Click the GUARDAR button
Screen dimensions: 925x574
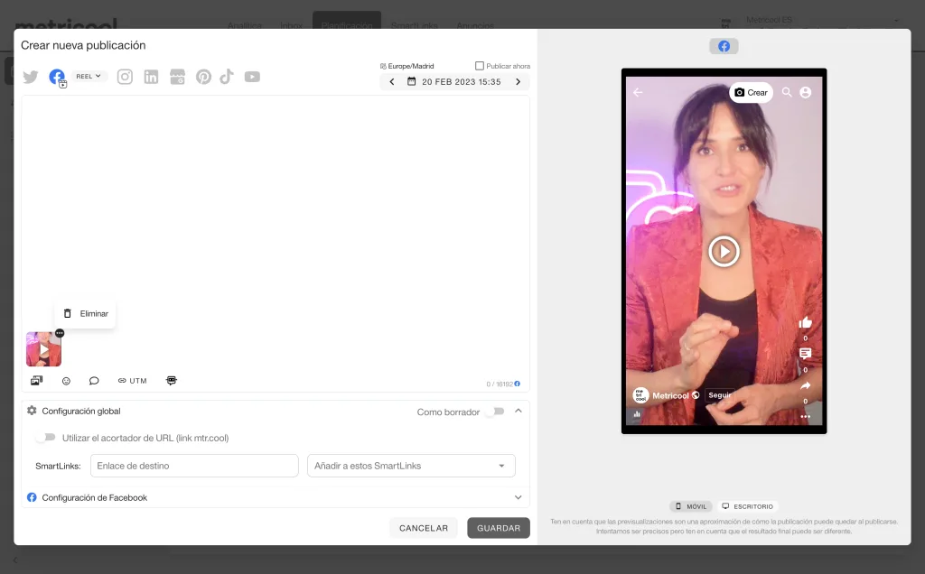coord(499,528)
